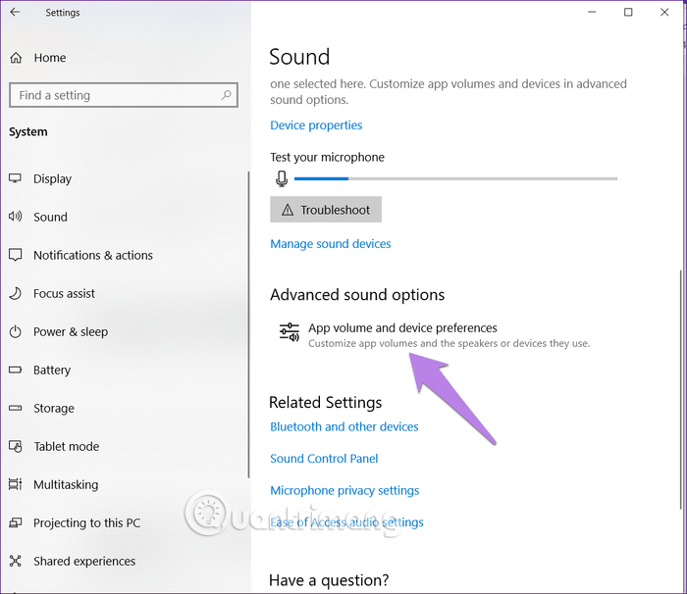687x594 pixels.
Task: Open Sound Control Panel link
Action: click(324, 459)
